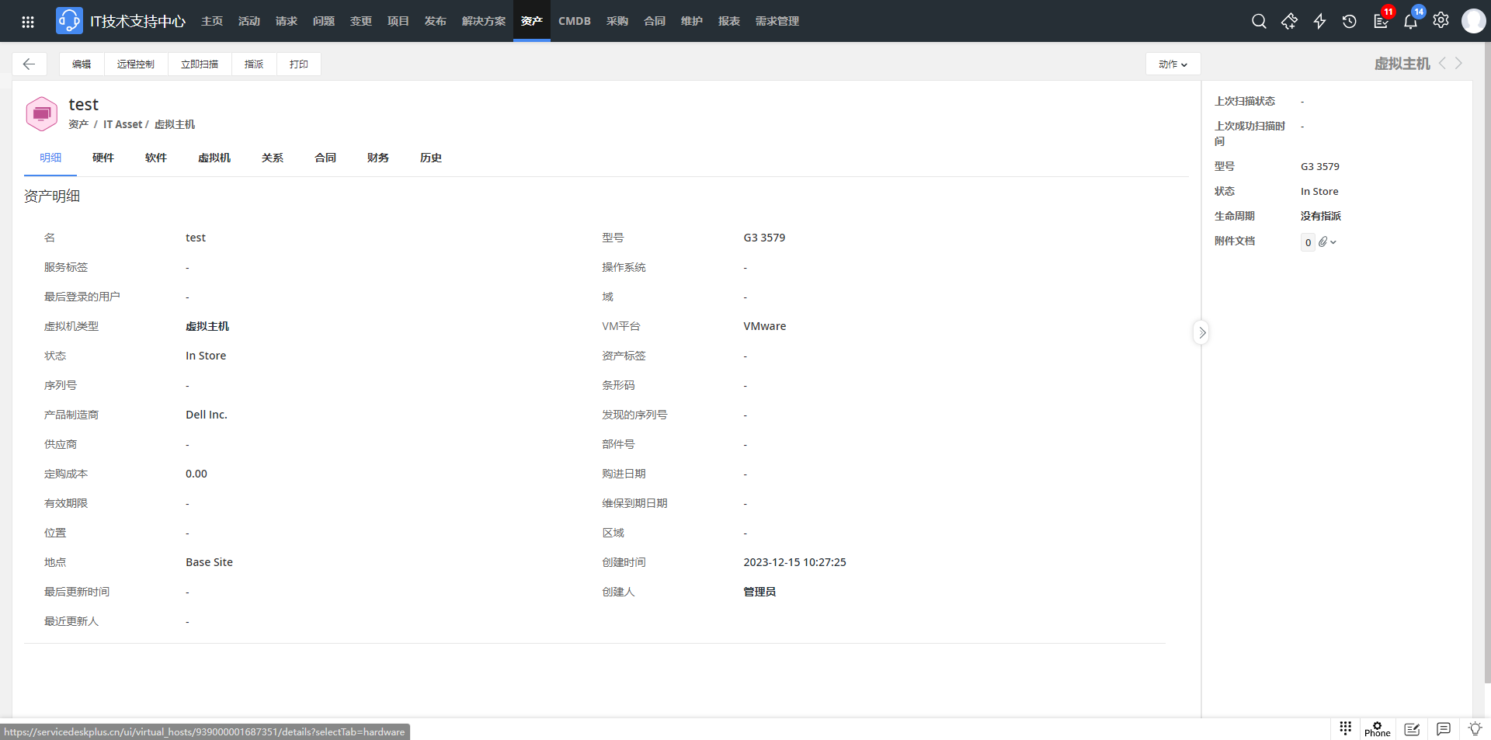Open the lightning bolt quick actions
This screenshot has width=1491, height=740.
pyautogui.click(x=1319, y=21)
